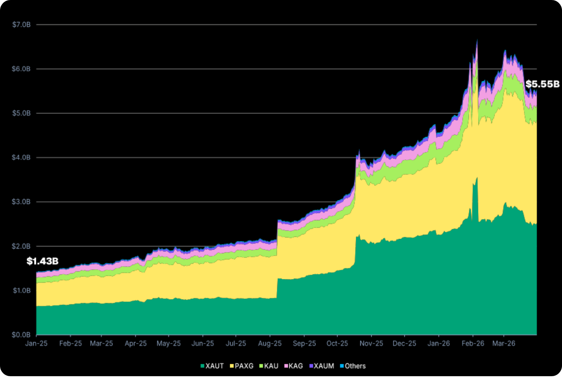The height and width of the screenshot is (379, 562).
Task: Click the Sep-25 x-axis label
Action: pos(304,344)
